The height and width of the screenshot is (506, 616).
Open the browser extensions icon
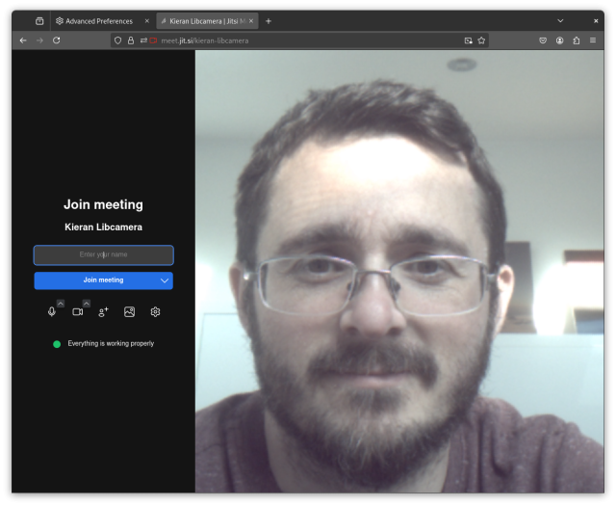pyautogui.click(x=576, y=40)
